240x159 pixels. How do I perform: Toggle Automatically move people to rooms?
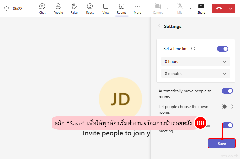click(x=227, y=91)
